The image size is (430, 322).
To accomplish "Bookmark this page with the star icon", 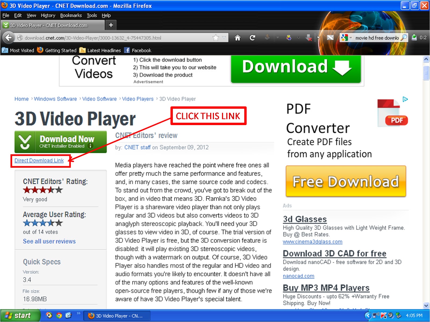I will 216,38.
